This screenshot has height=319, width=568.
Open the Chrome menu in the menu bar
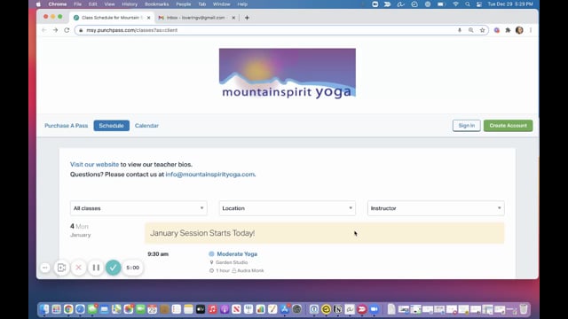[x=57, y=4]
